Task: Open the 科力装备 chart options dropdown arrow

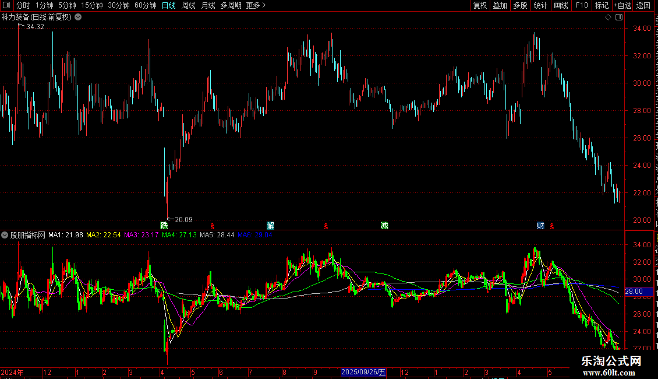Action: point(78,17)
